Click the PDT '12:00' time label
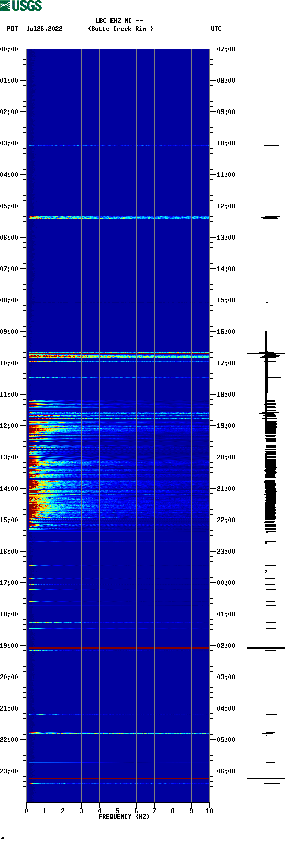Viewport: 289px width, 844px height. tap(9, 426)
